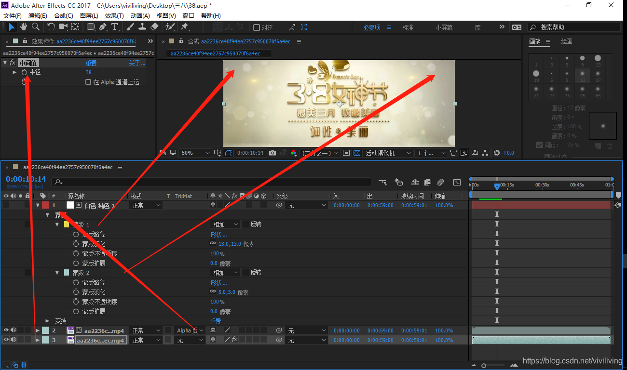Click 重置 next to 变换

coord(216,321)
